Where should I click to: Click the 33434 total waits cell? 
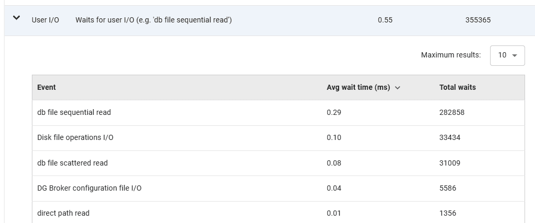[450, 137]
